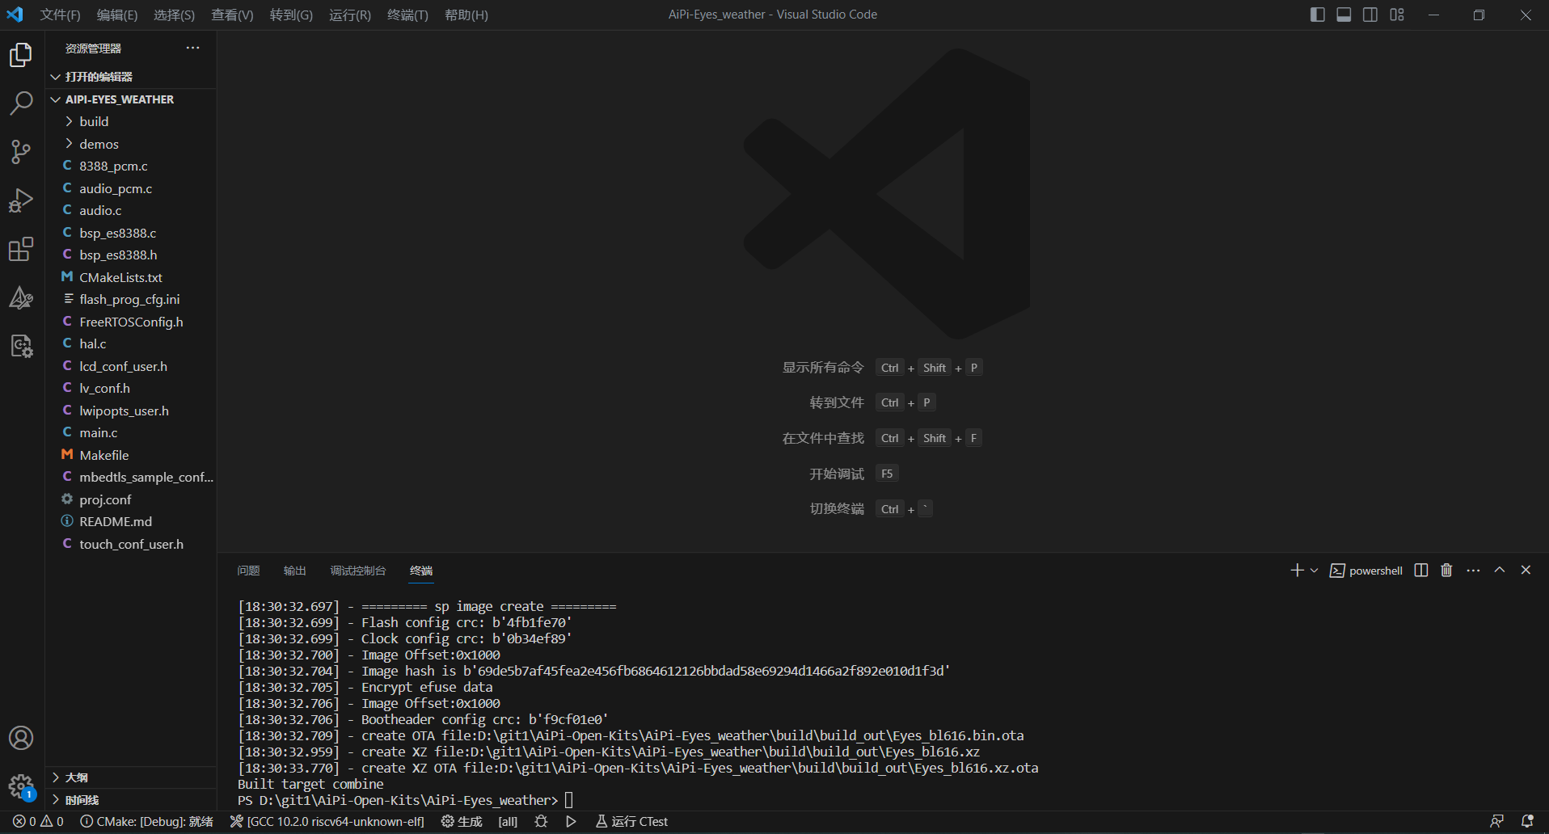
Task: Split the terminal
Action: 1421,571
